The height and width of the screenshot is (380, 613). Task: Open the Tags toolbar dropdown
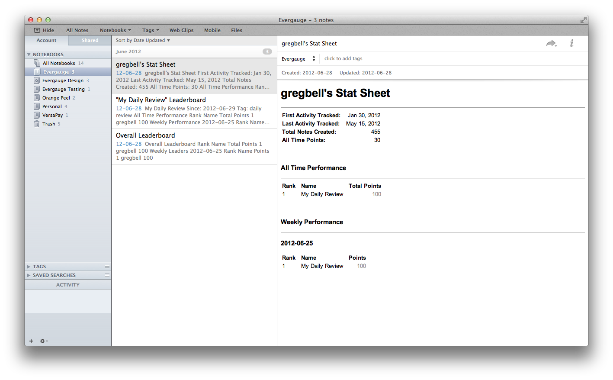[x=151, y=30]
